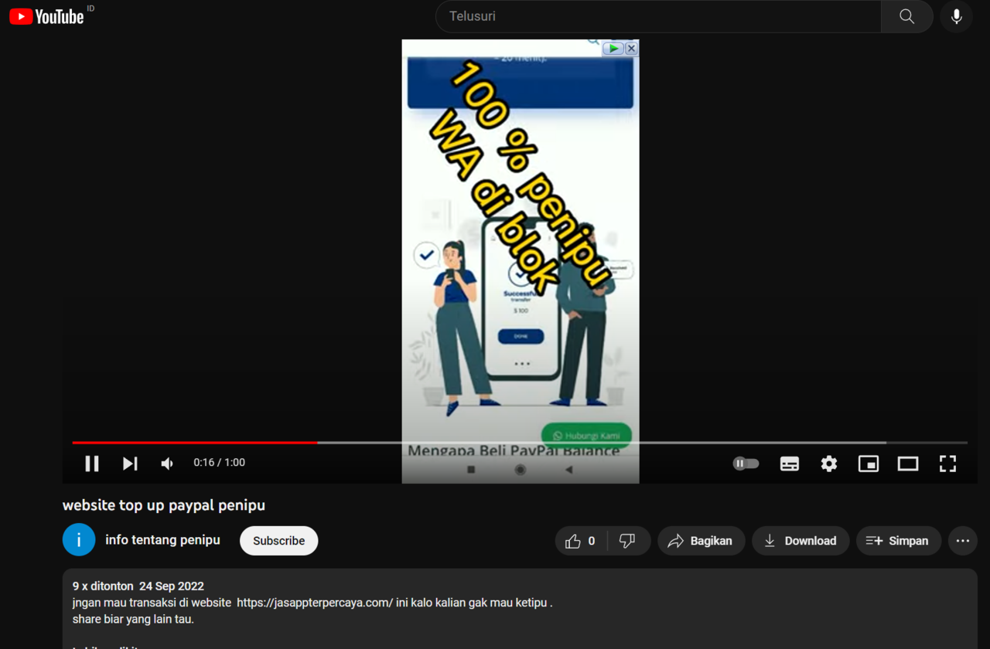Image resolution: width=990 pixels, height=649 pixels.
Task: Click the 0:16 / 1:00 time display
Action: pyautogui.click(x=219, y=463)
